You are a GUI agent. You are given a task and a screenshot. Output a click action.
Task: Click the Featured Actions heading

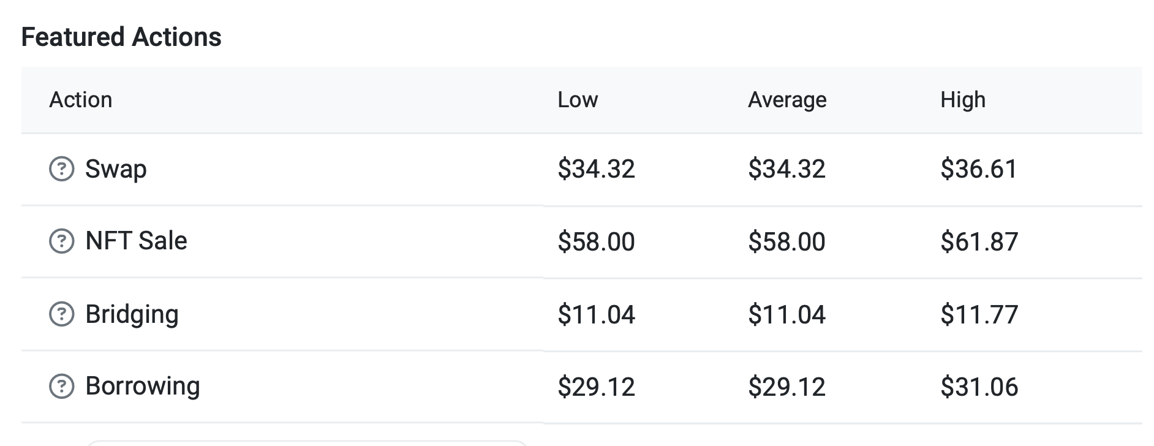click(121, 37)
